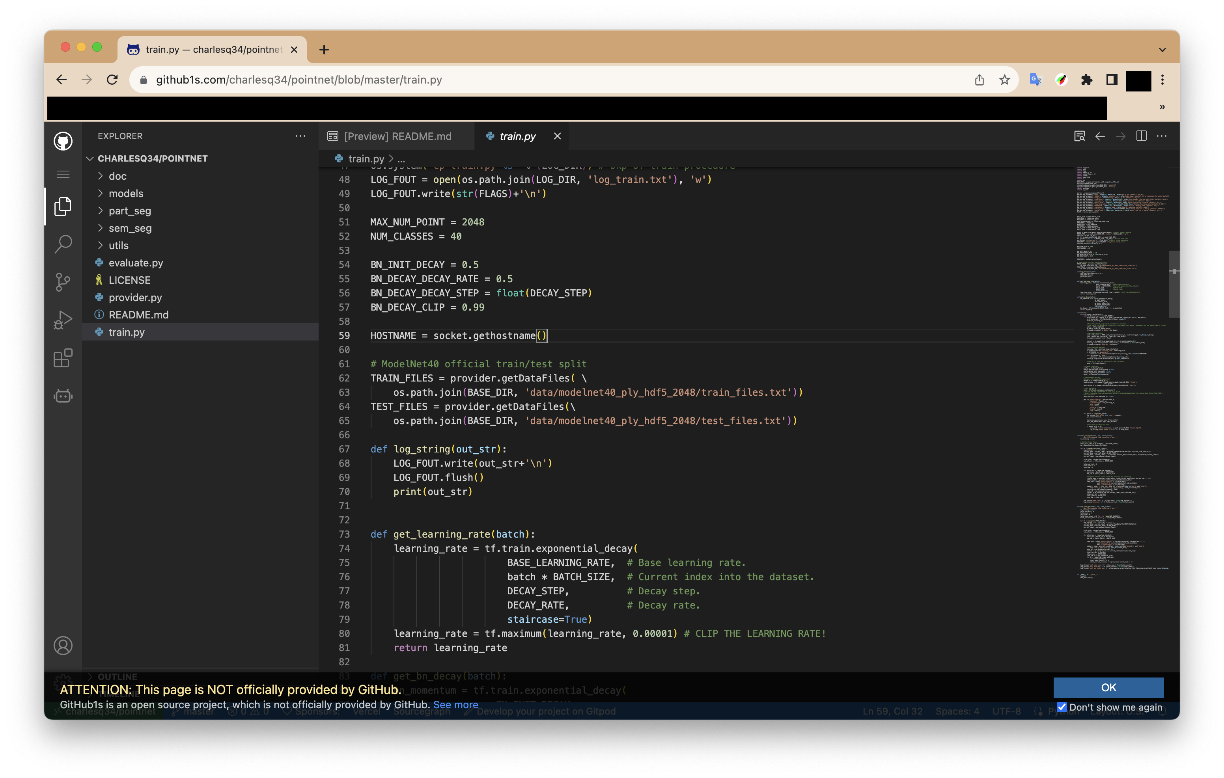Click the browser address bar URL
The height and width of the screenshot is (778, 1224).
(x=299, y=80)
